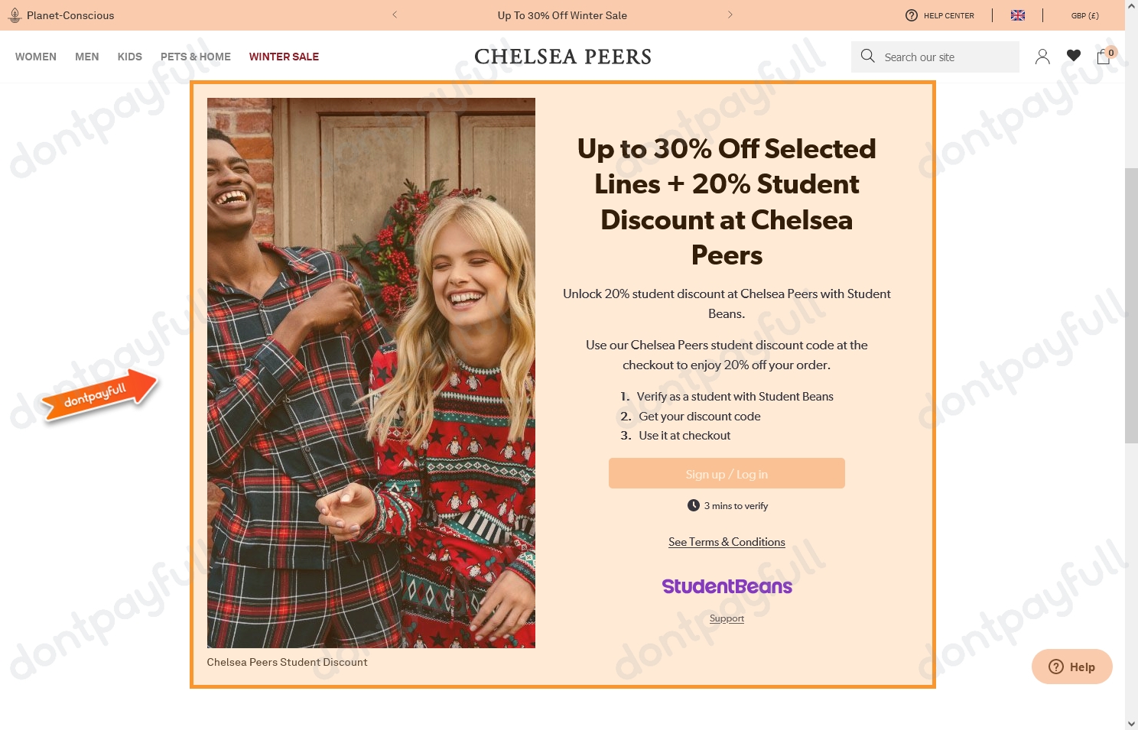The image size is (1138, 730).
Task: Click the UK flag language selector
Action: tap(1018, 15)
